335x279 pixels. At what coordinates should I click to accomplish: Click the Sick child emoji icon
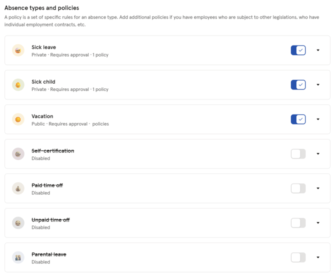(x=18, y=85)
